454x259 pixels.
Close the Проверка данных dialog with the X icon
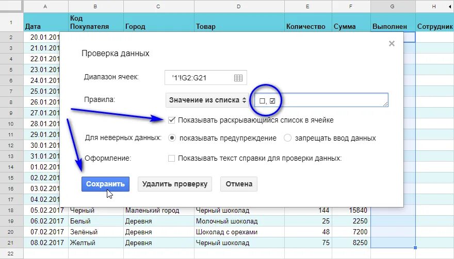(392, 44)
